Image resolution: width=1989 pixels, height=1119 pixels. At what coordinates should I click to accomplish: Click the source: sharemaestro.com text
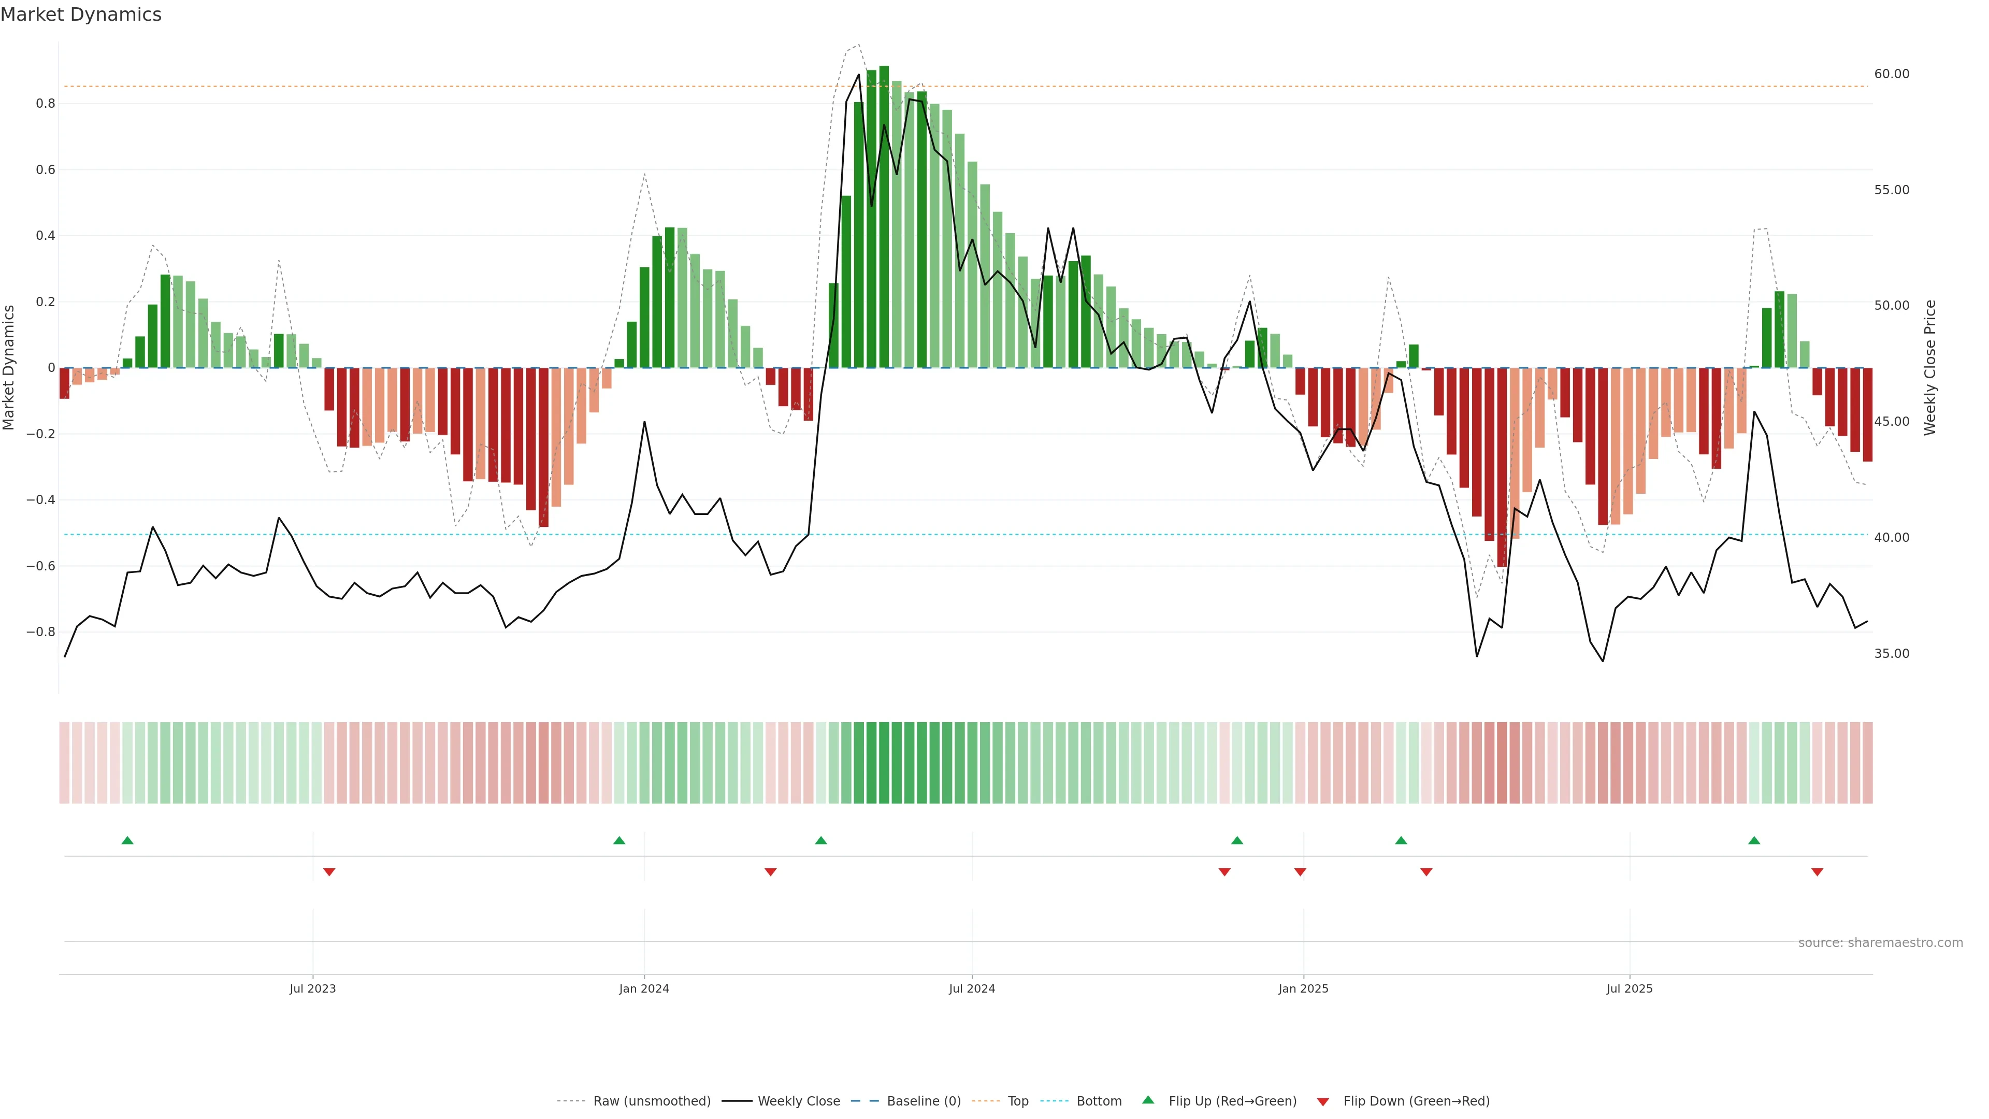(1880, 943)
